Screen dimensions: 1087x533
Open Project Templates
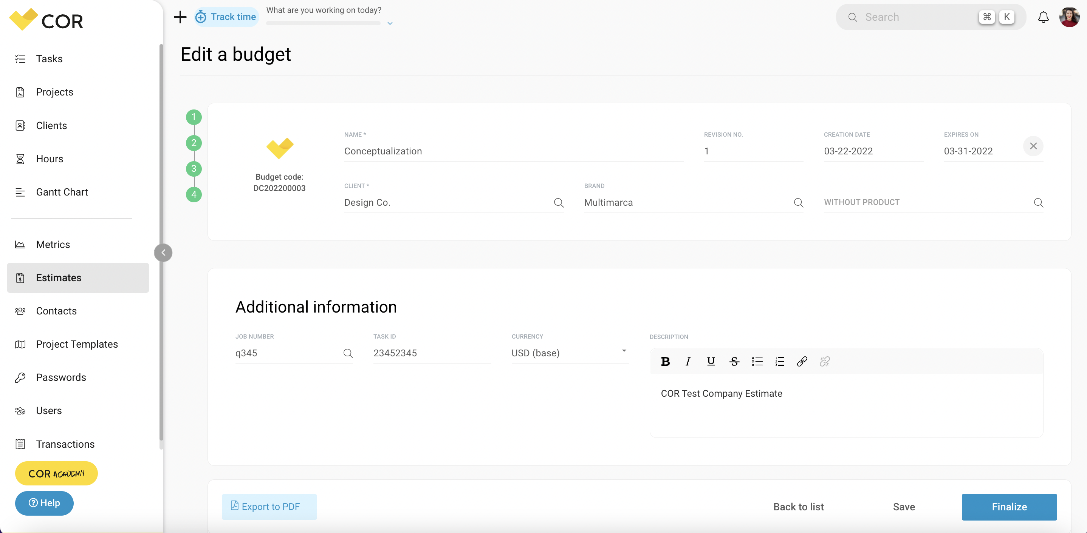[78, 344]
